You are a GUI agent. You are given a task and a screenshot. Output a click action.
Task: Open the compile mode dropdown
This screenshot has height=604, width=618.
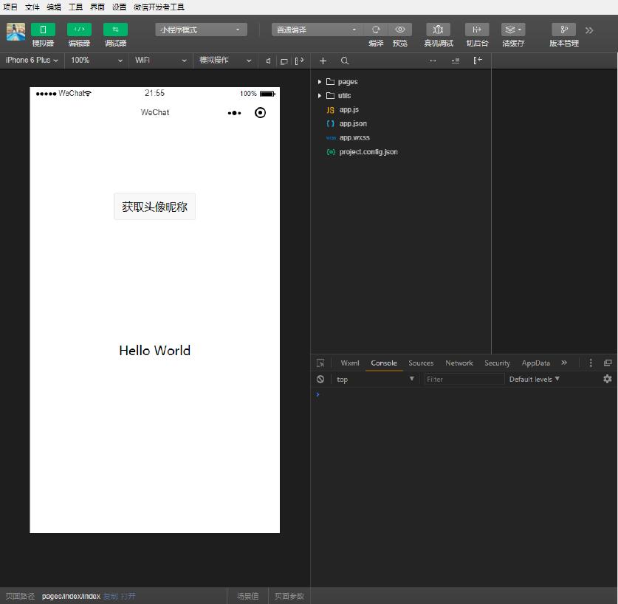(x=317, y=30)
